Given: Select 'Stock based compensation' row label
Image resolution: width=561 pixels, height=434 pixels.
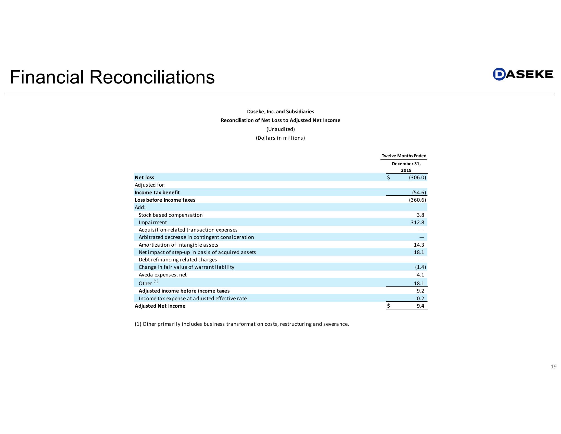Looking at the screenshot, I should [x=171, y=215].
